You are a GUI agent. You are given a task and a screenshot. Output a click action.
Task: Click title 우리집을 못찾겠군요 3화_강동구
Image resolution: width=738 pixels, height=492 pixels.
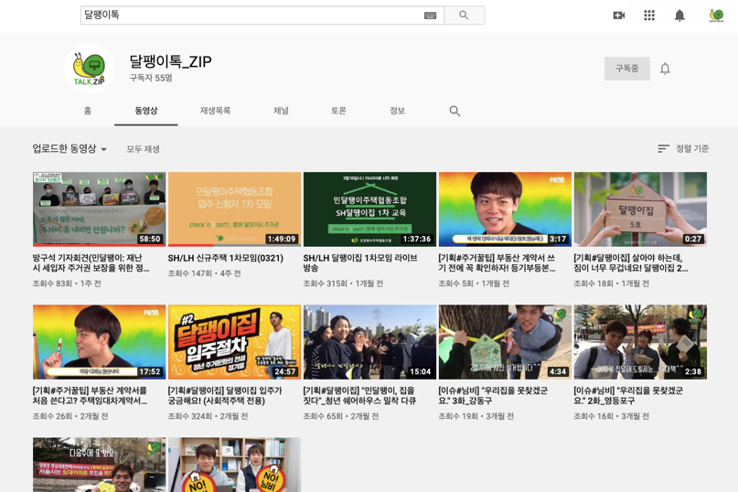[493, 396]
